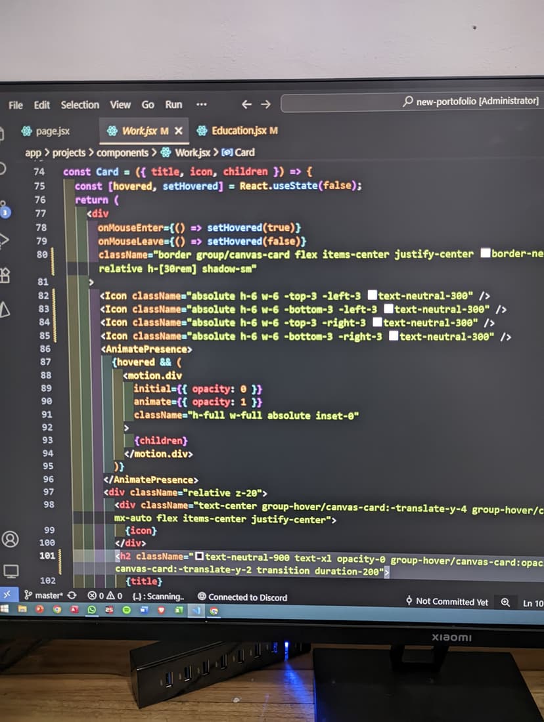
Task: Open WhatsApp from the taskbar
Action: 92,610
